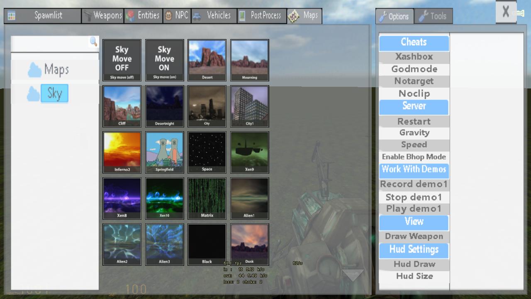Viewport: 531px width, 299px height.
Task: Open the Tools tab
Action: (x=433, y=16)
